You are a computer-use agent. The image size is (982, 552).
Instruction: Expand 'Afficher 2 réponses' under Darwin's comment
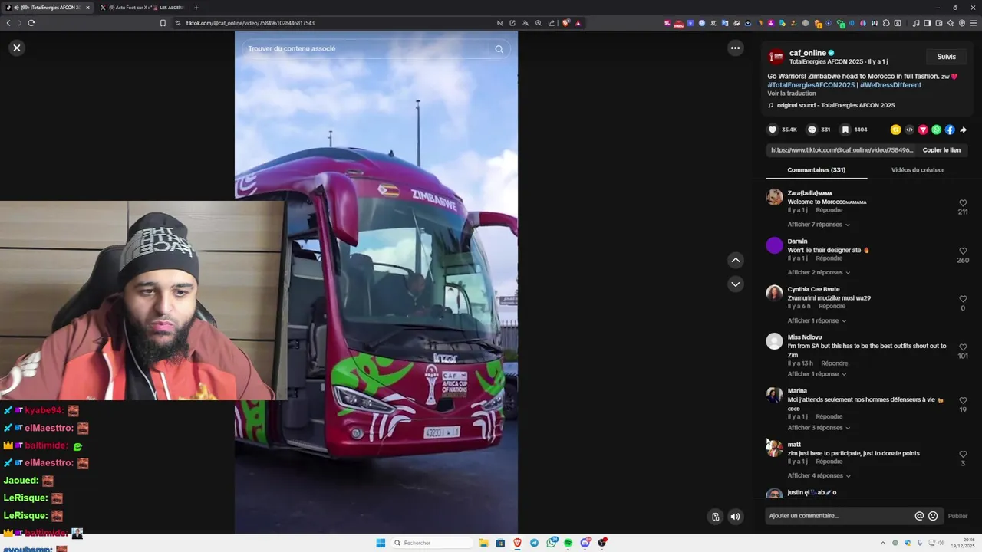coord(819,272)
